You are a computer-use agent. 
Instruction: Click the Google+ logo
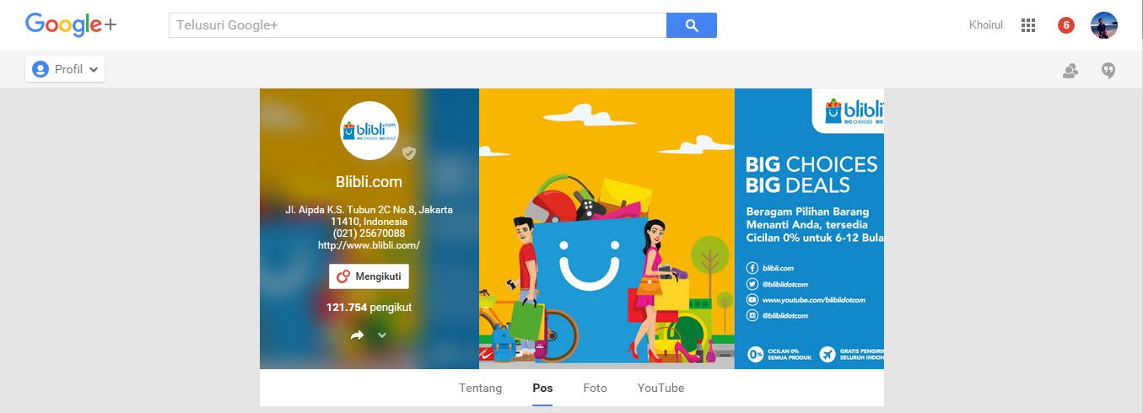point(71,24)
